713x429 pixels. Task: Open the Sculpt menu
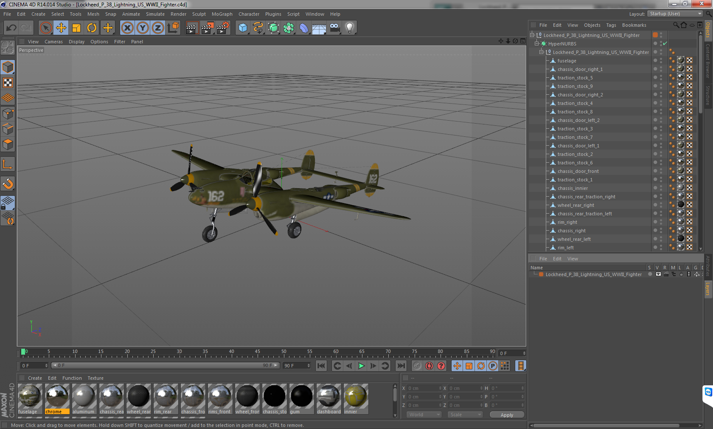[x=199, y=14]
